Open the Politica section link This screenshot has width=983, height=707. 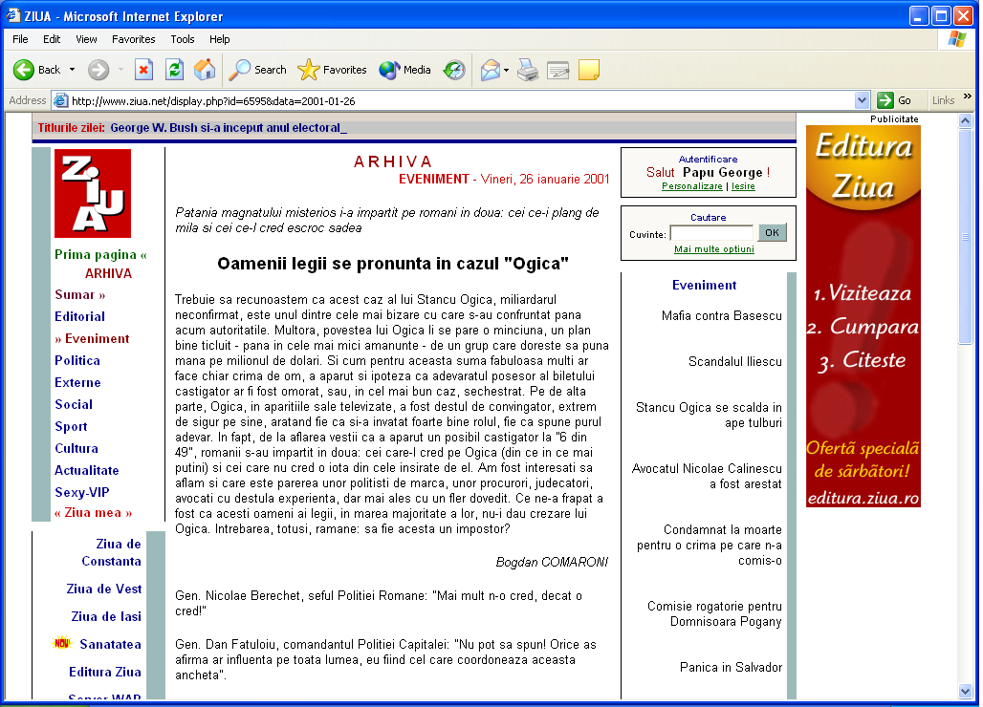point(77,361)
